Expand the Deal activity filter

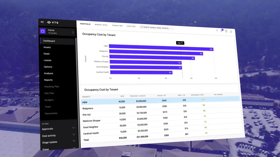[x=73, y=135]
